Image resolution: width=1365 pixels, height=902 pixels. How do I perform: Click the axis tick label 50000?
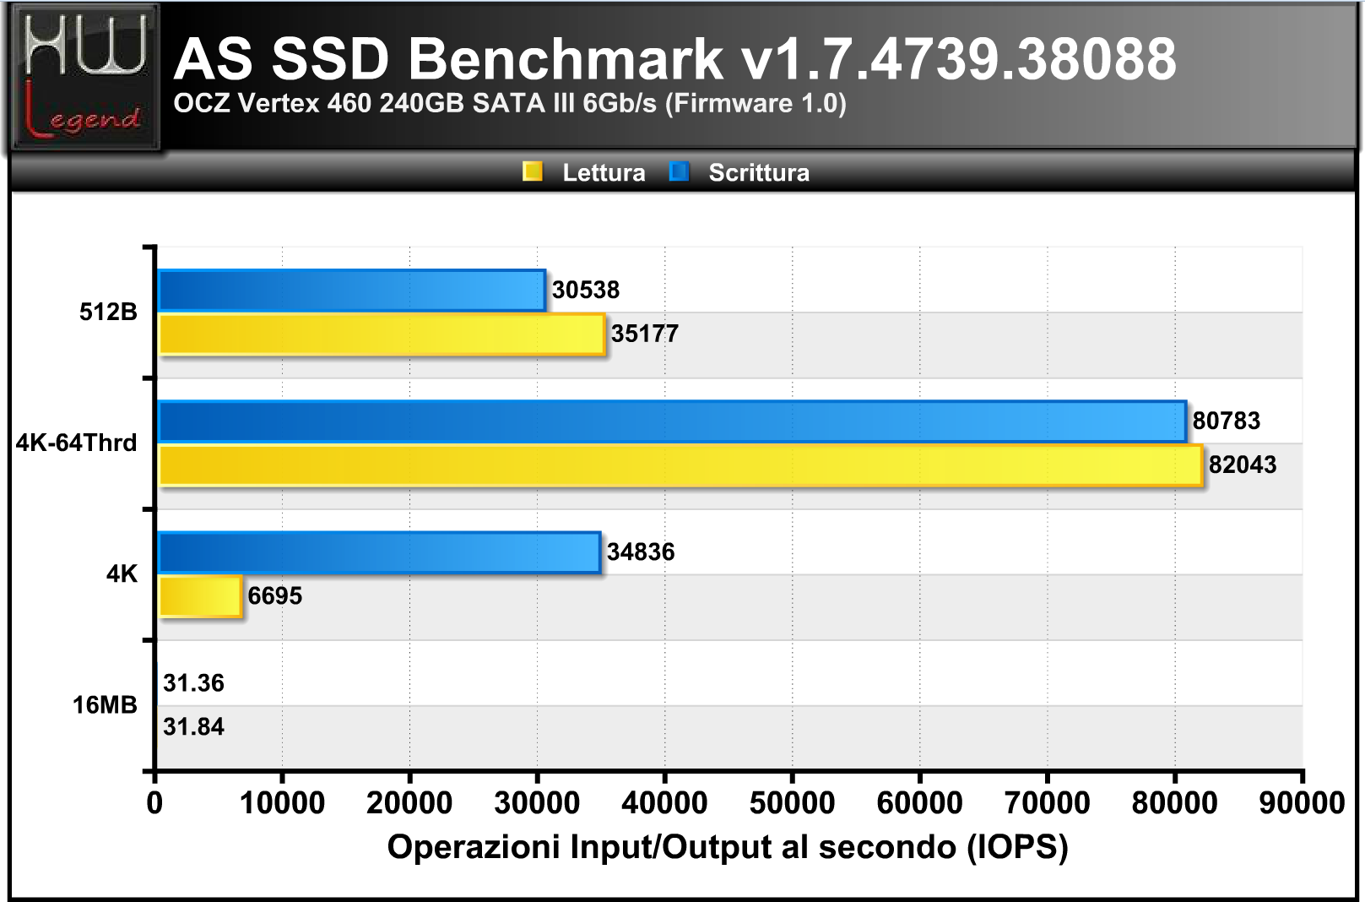(x=792, y=802)
